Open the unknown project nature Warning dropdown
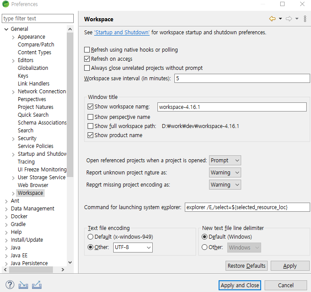The image size is (311, 292). tap(225, 173)
